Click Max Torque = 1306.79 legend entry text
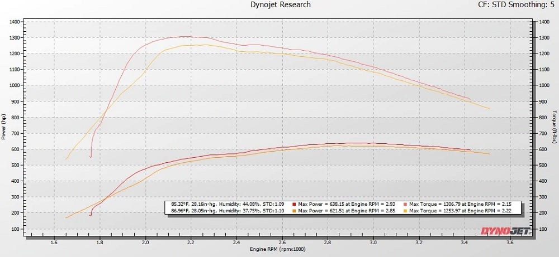Screen dimensions: 559x257 461,204
